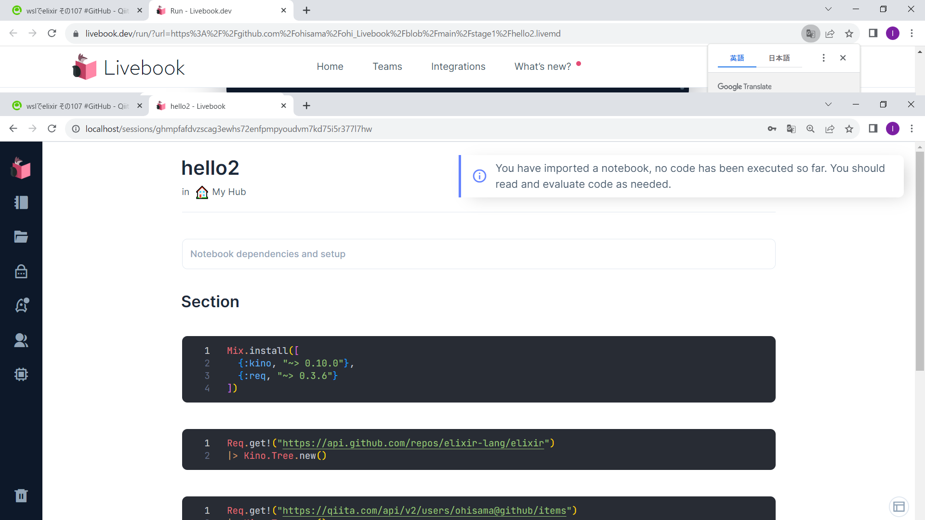925x520 pixels.
Task: Open runtime settings chip icon
Action: click(x=21, y=375)
